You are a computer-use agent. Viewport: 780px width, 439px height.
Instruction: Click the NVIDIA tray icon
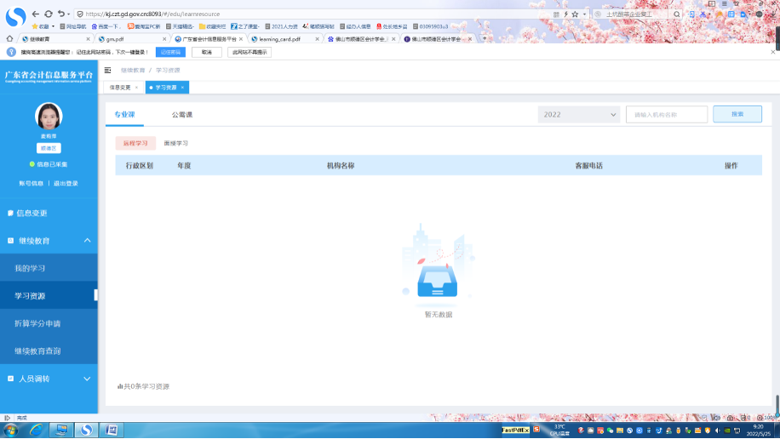(727, 430)
